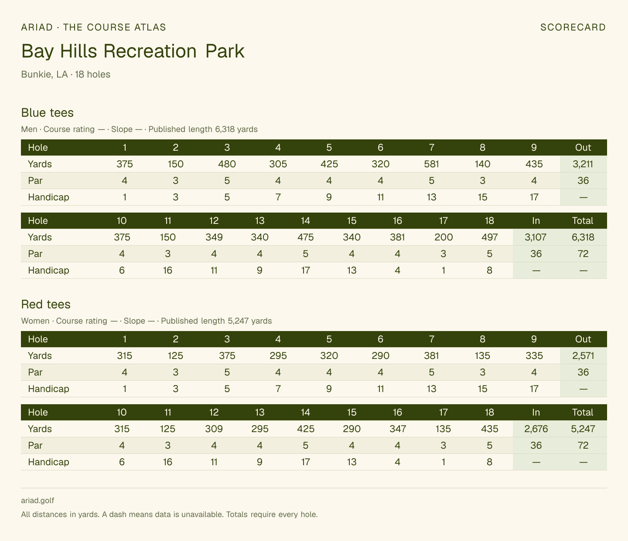This screenshot has height=541, width=628.
Task: Click the Total column header in the Red tees table
Action: pyautogui.click(x=583, y=413)
